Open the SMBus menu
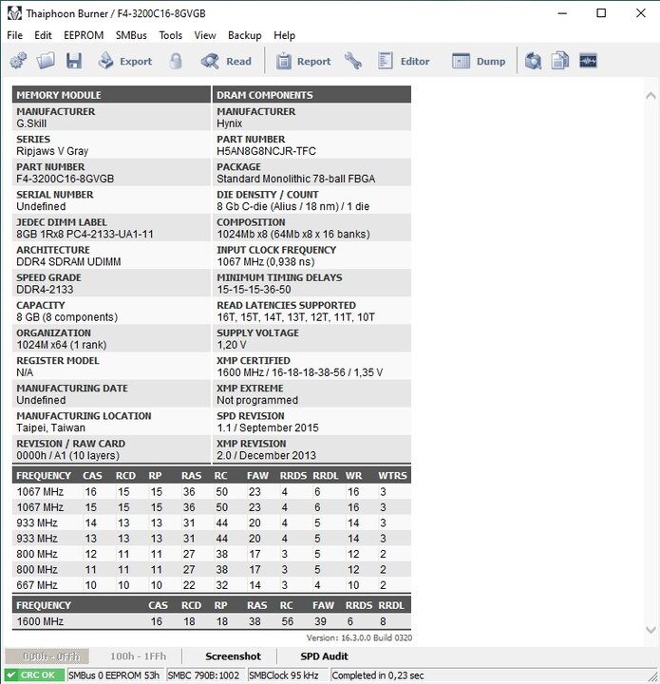Image resolution: width=660 pixels, height=684 pixels. (x=131, y=35)
